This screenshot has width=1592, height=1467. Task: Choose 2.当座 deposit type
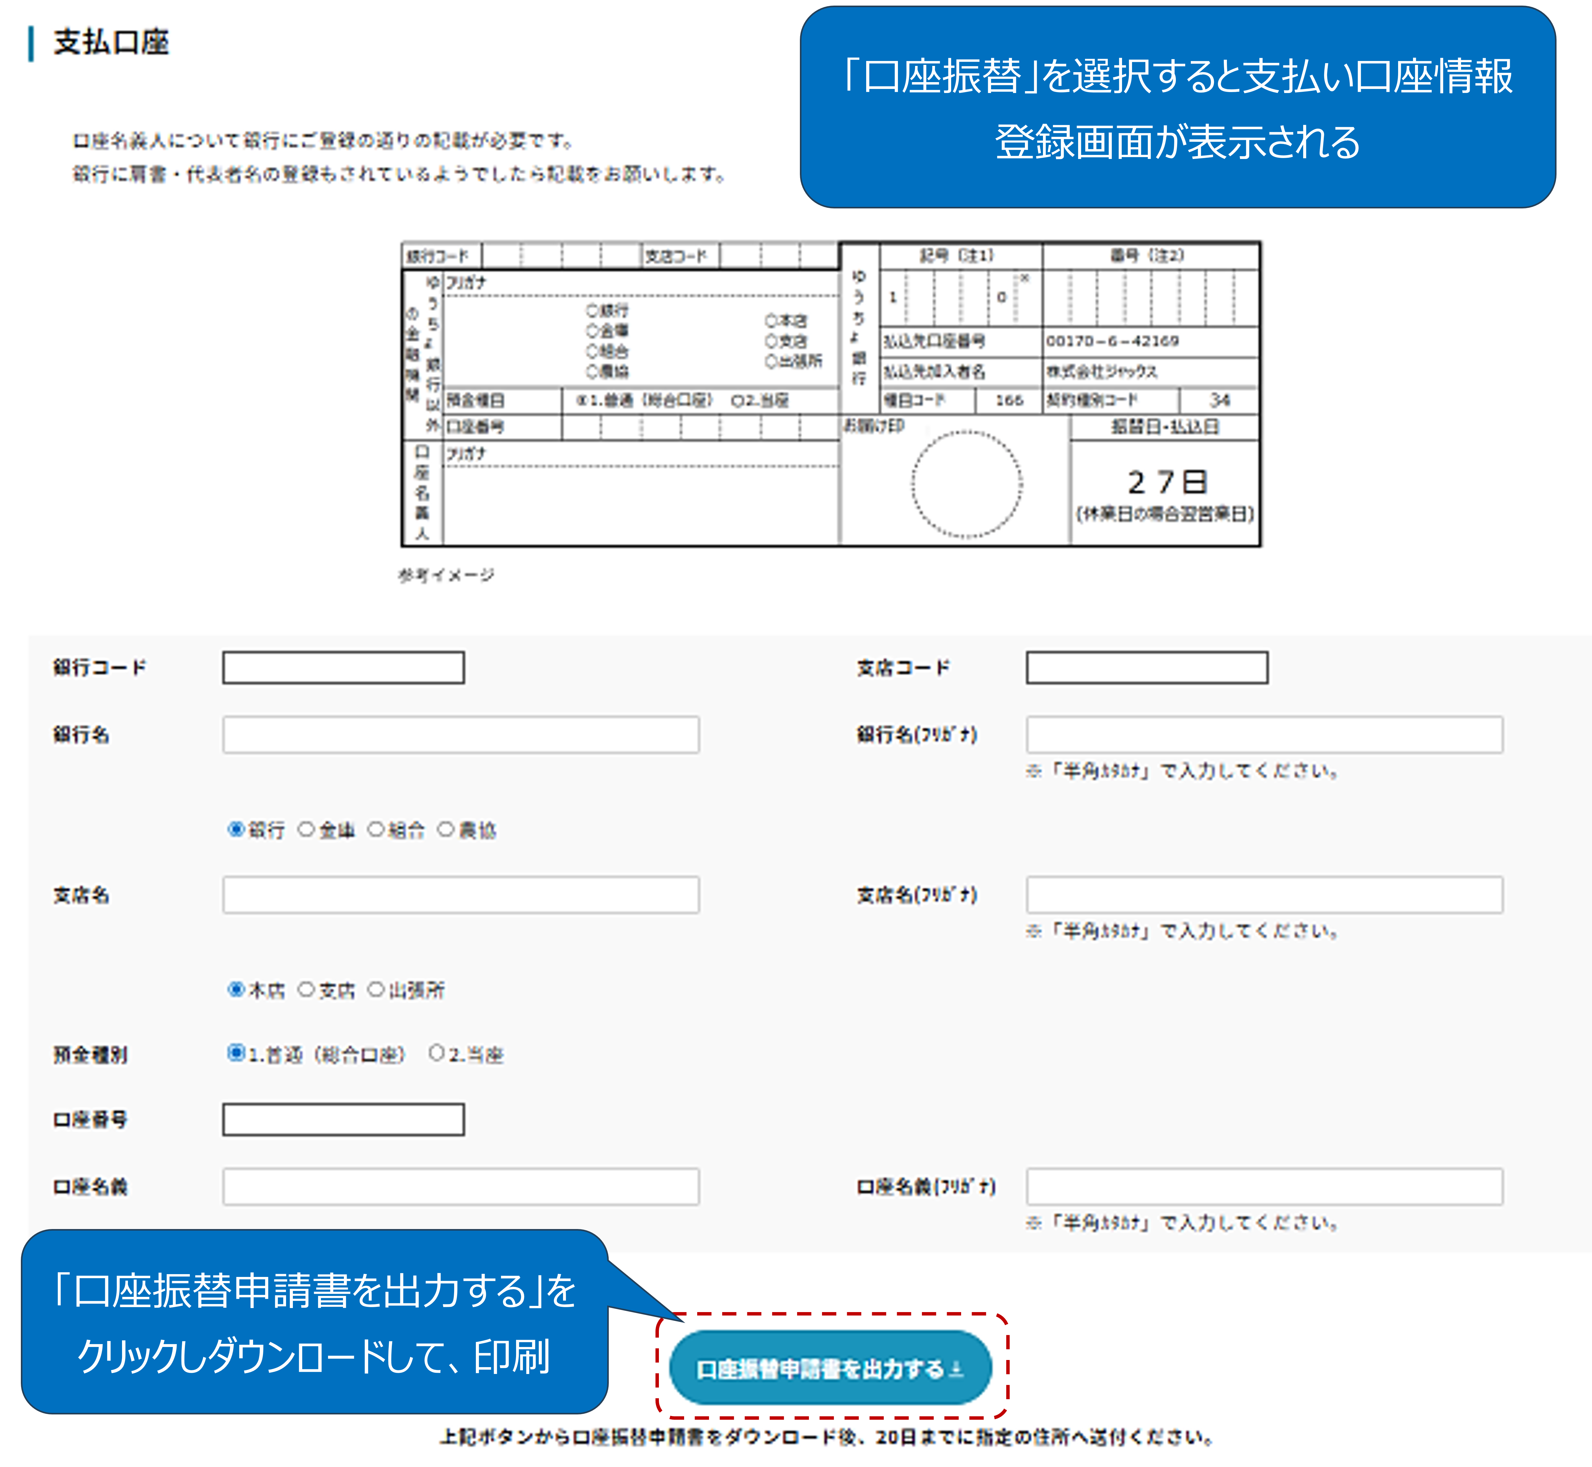click(437, 1053)
